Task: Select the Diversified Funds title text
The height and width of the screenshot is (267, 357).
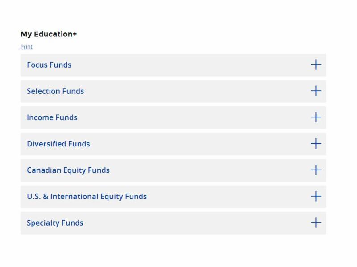Action: [58, 144]
